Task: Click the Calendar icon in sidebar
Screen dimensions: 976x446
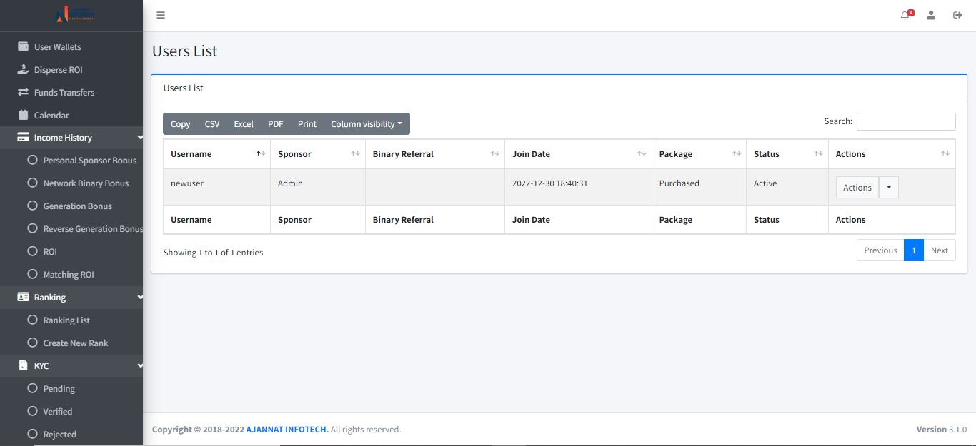Action: click(24, 115)
